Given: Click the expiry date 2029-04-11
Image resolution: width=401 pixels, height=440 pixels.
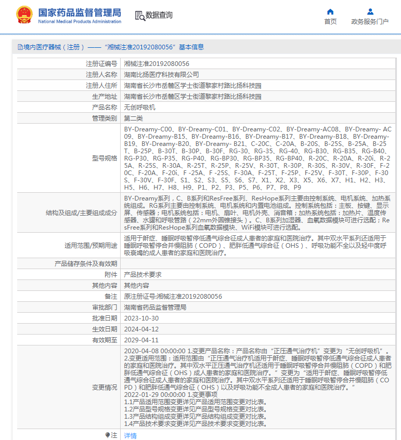Looking at the screenshot, I should coord(139,340).
